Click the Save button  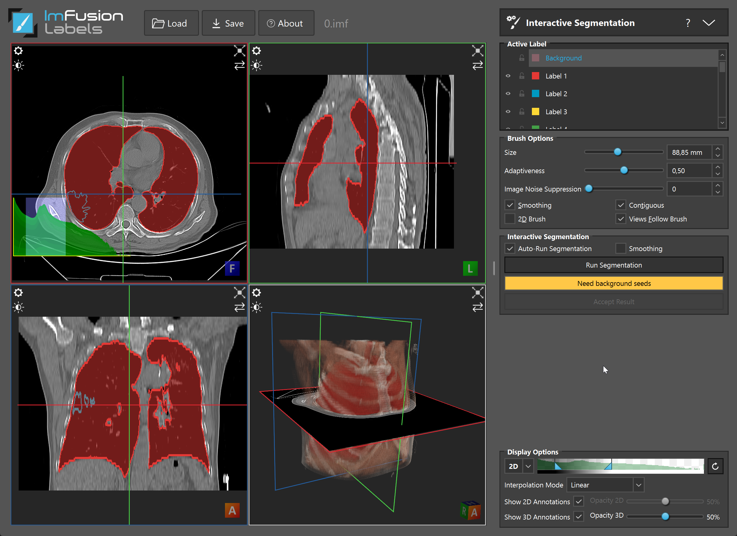tap(228, 23)
